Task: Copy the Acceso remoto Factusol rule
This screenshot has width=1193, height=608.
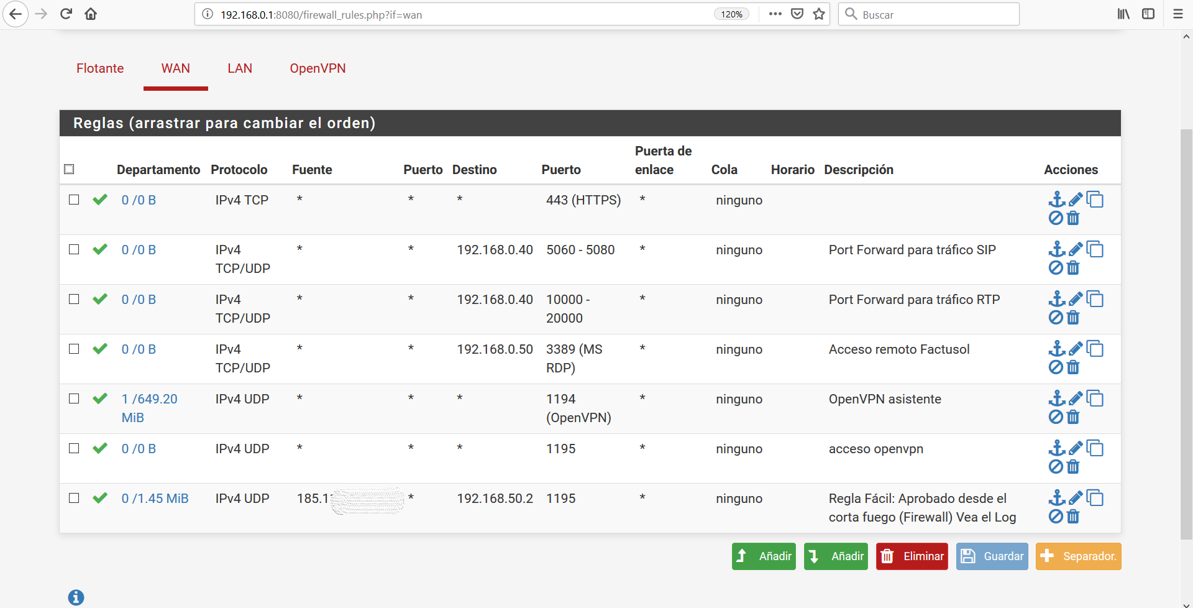Action: coord(1095,349)
